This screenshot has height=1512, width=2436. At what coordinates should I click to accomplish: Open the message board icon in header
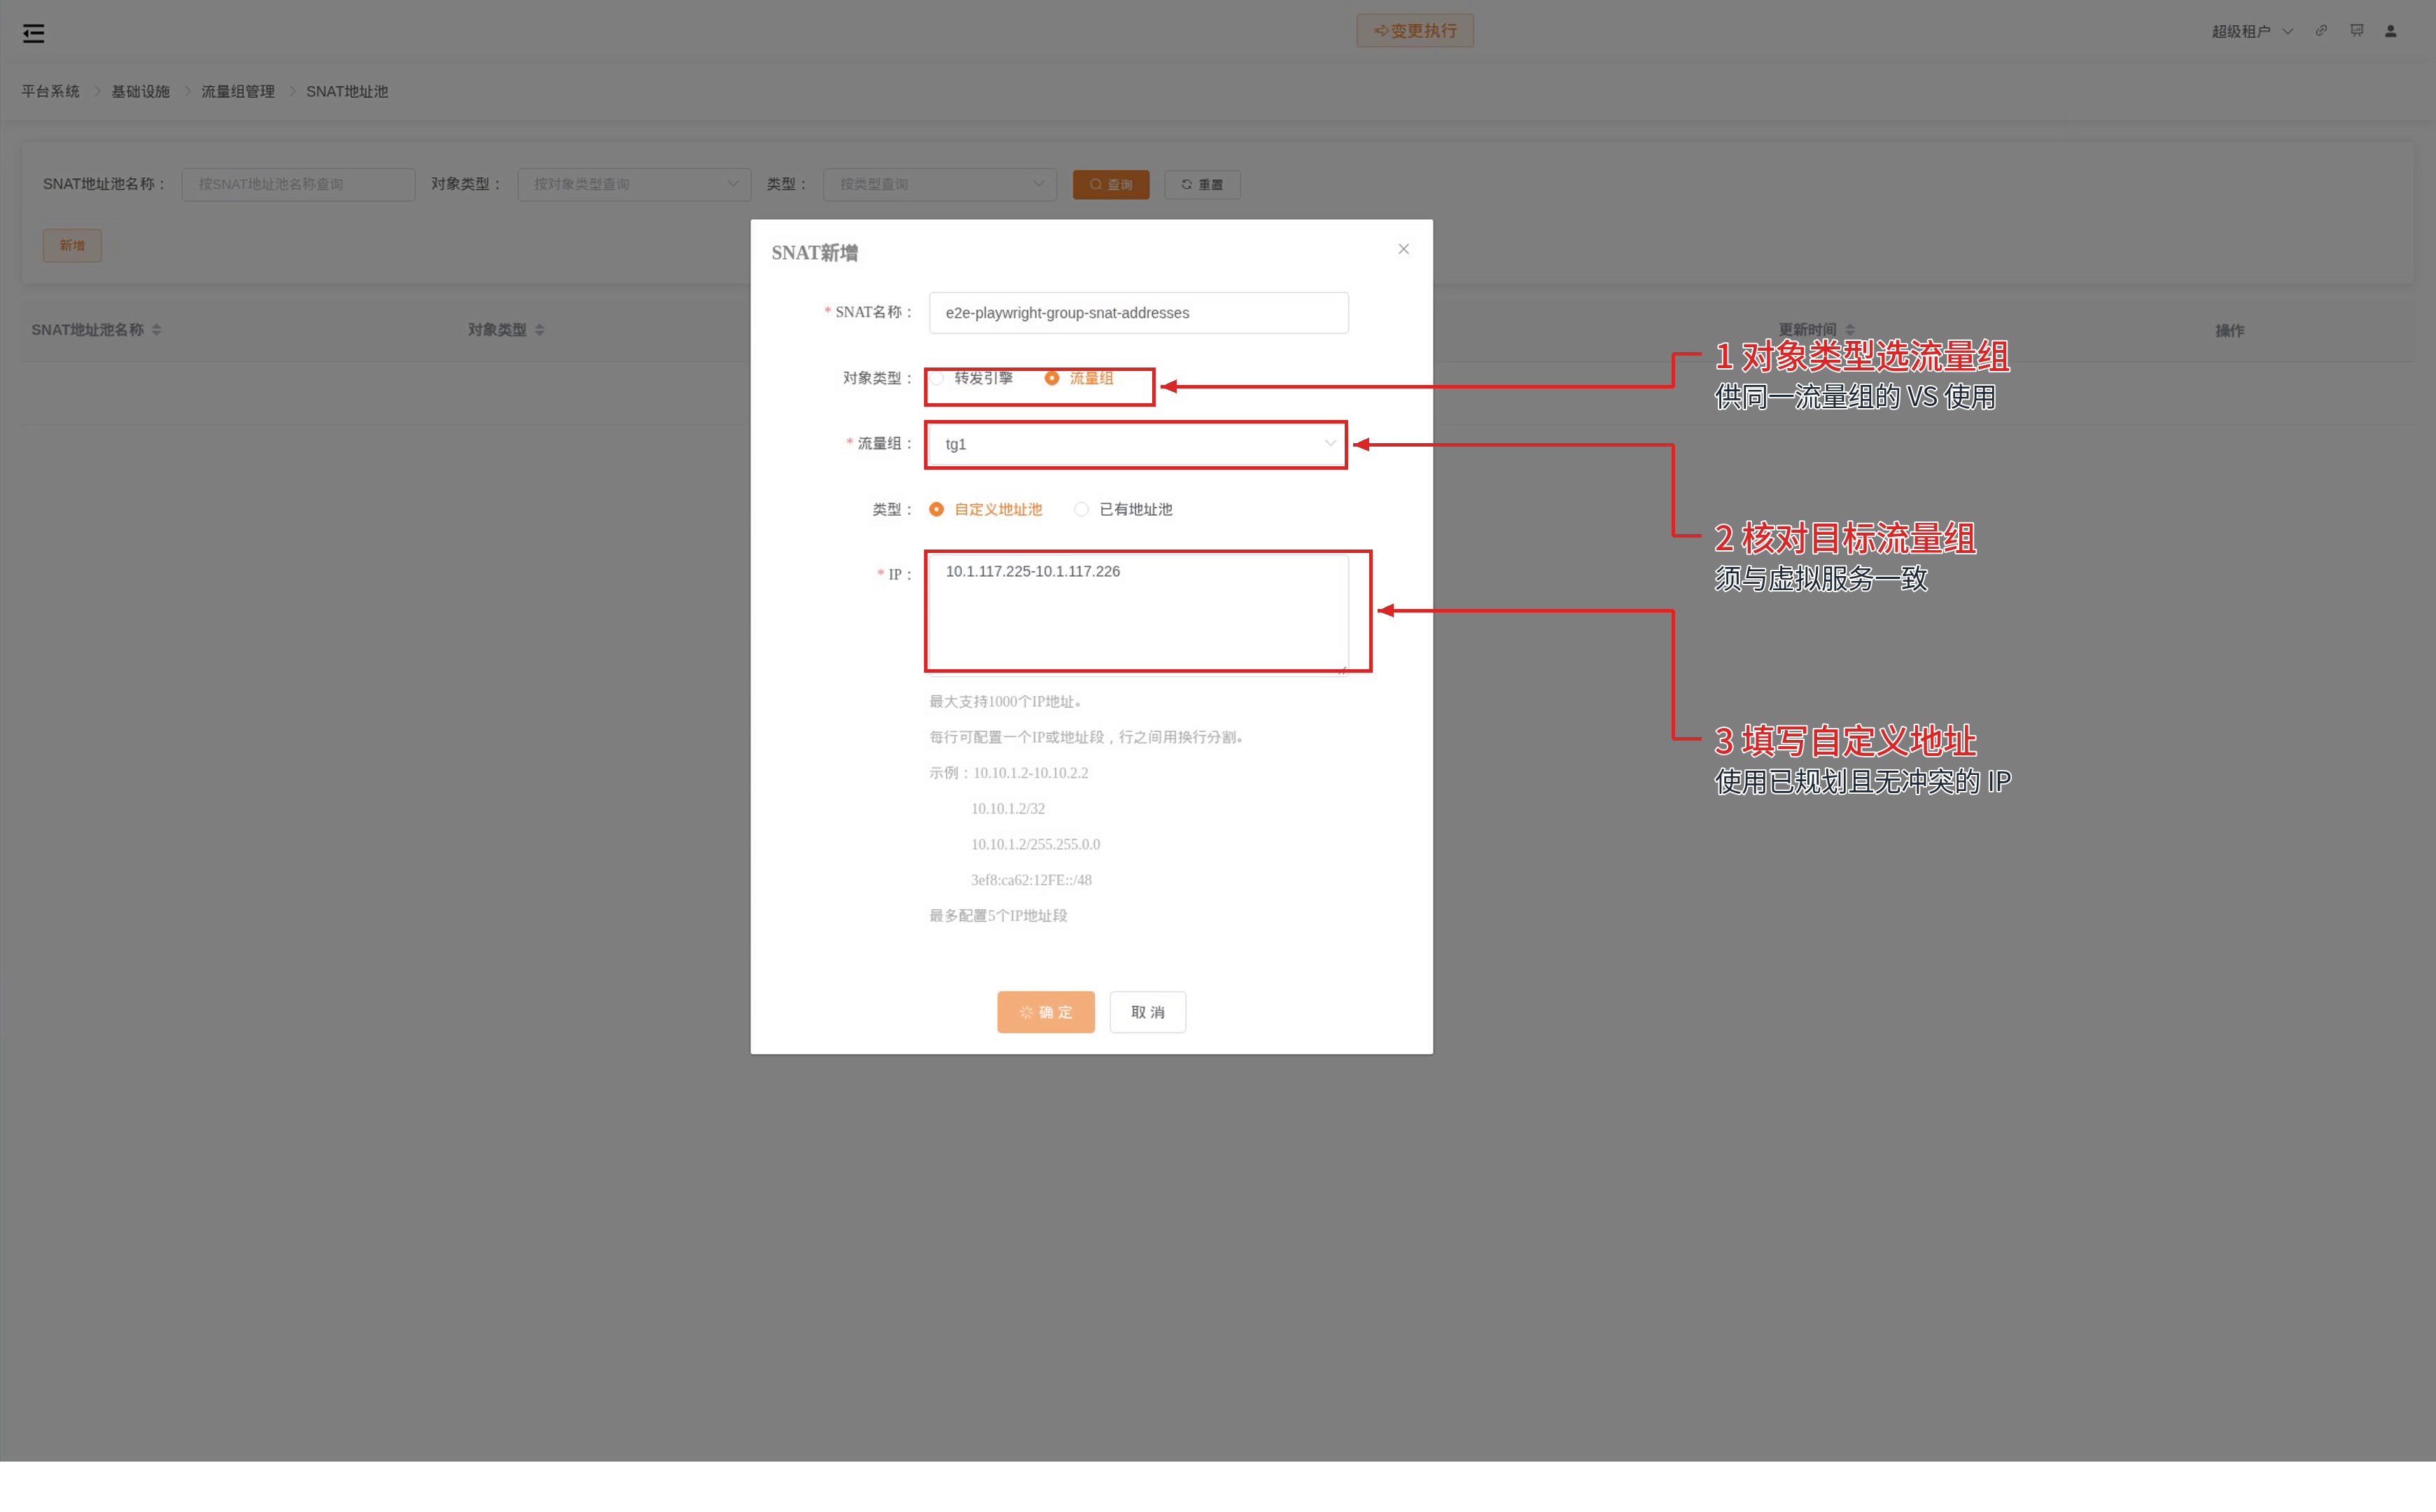click(2356, 31)
